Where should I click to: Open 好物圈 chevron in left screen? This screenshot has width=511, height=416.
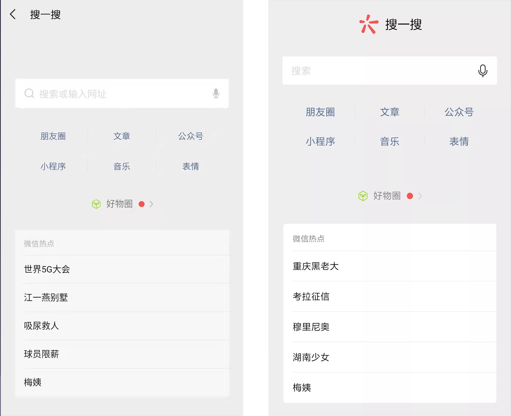(x=151, y=204)
